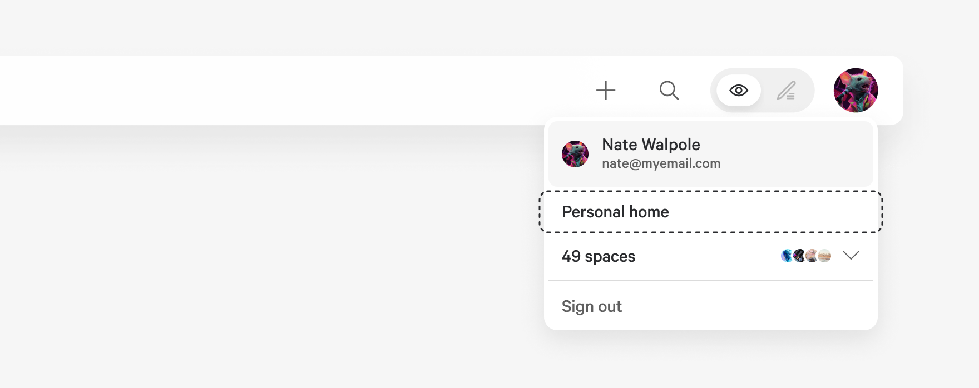
Task: Click the plus icon to create new
Action: [x=606, y=91]
